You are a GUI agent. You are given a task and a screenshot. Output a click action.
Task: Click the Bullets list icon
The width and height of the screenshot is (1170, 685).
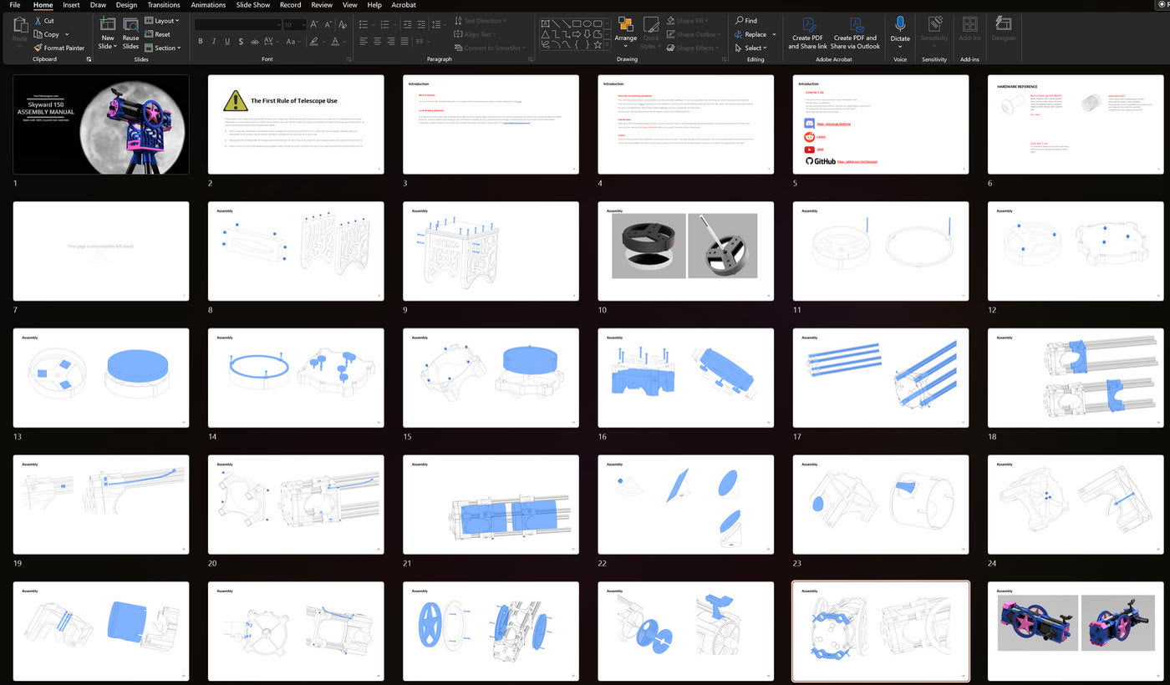pyautogui.click(x=365, y=25)
